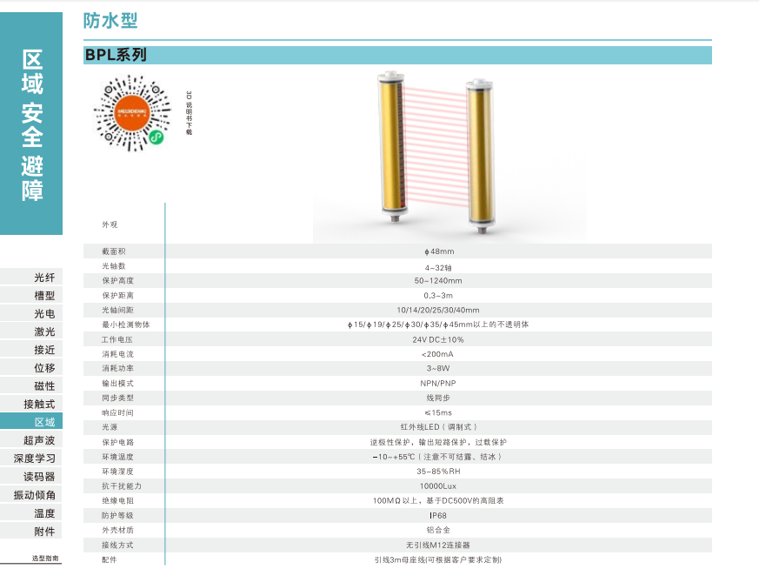Open the 光纤 category tab
Image resolution: width=759 pixels, height=569 pixels.
44,278
